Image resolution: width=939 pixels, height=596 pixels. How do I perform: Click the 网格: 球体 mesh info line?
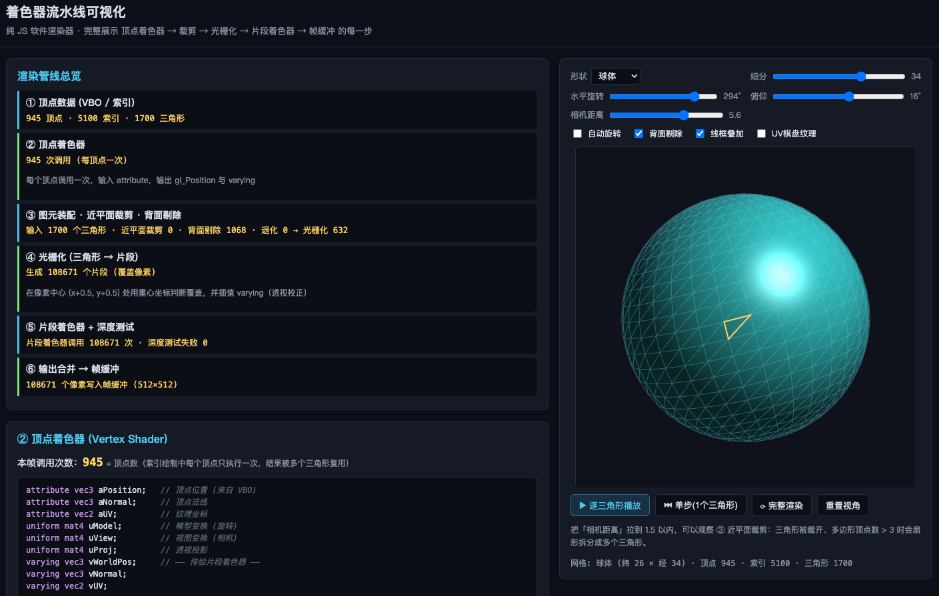(711, 563)
